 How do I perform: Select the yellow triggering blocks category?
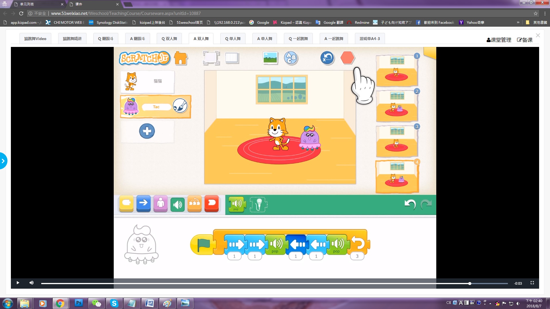126,204
